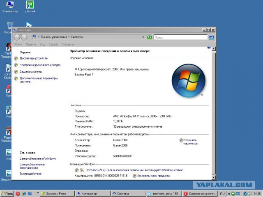
Task: Switch to Система taskbar button
Action: [128, 194]
